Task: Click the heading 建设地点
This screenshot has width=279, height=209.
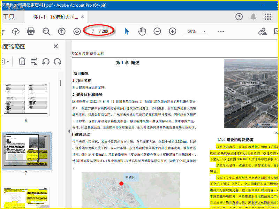Action: pos(82,134)
